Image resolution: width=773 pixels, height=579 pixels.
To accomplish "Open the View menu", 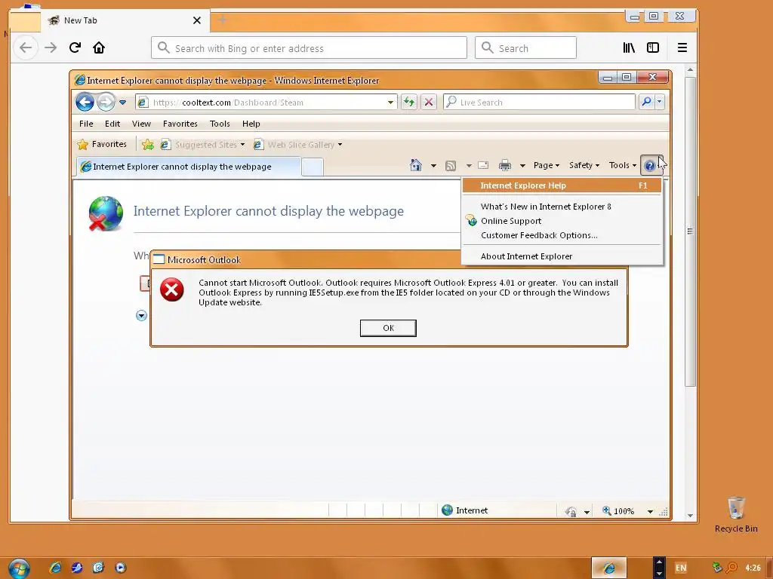I will (x=141, y=124).
